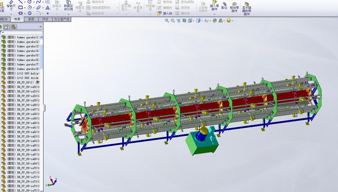Expand the feature panel tabs chevron

tap(41, 27)
